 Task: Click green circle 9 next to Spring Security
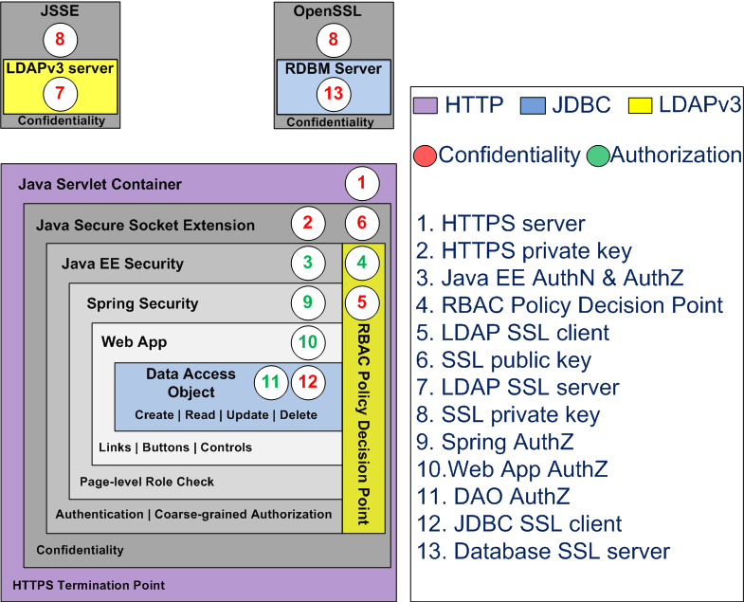pyautogui.click(x=308, y=303)
